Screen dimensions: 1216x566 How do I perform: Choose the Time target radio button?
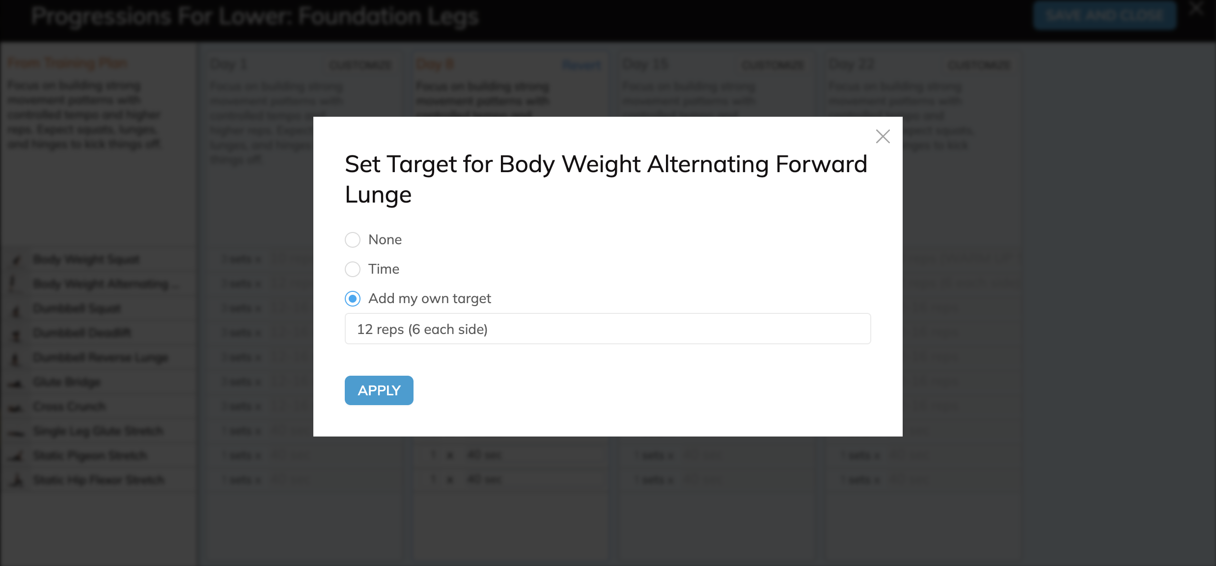(x=353, y=269)
